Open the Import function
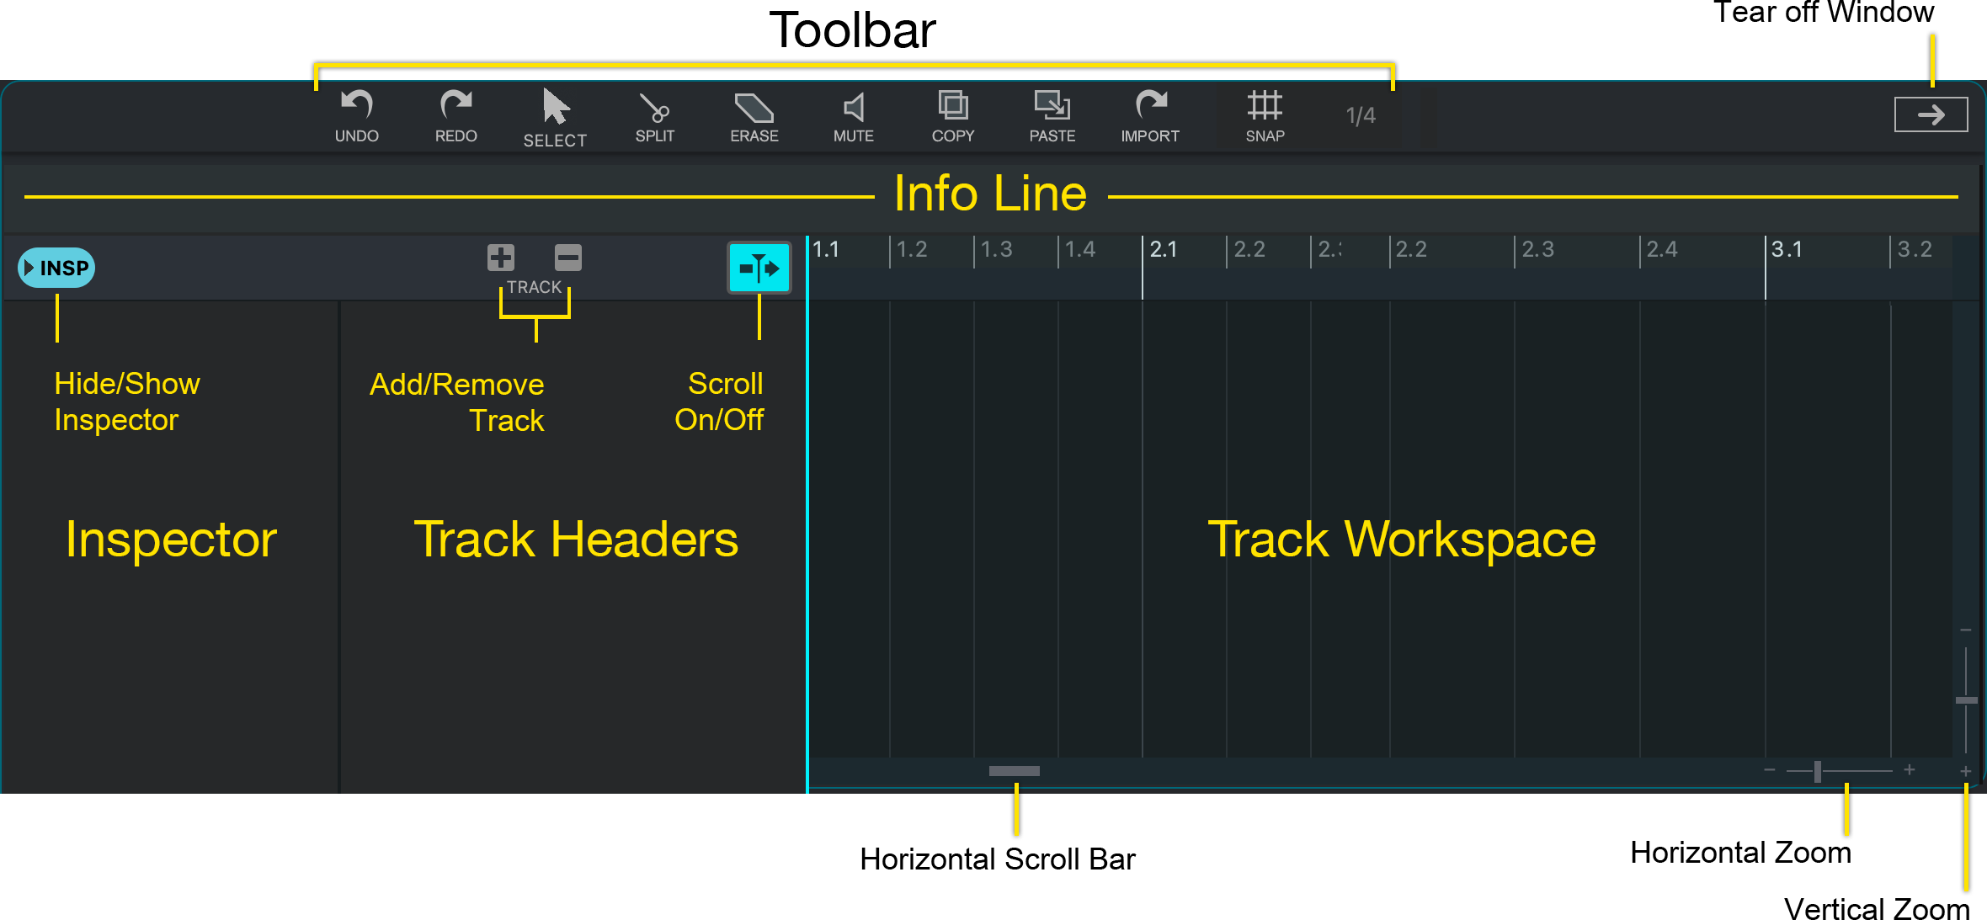This screenshot has width=1987, height=920. (x=1150, y=105)
